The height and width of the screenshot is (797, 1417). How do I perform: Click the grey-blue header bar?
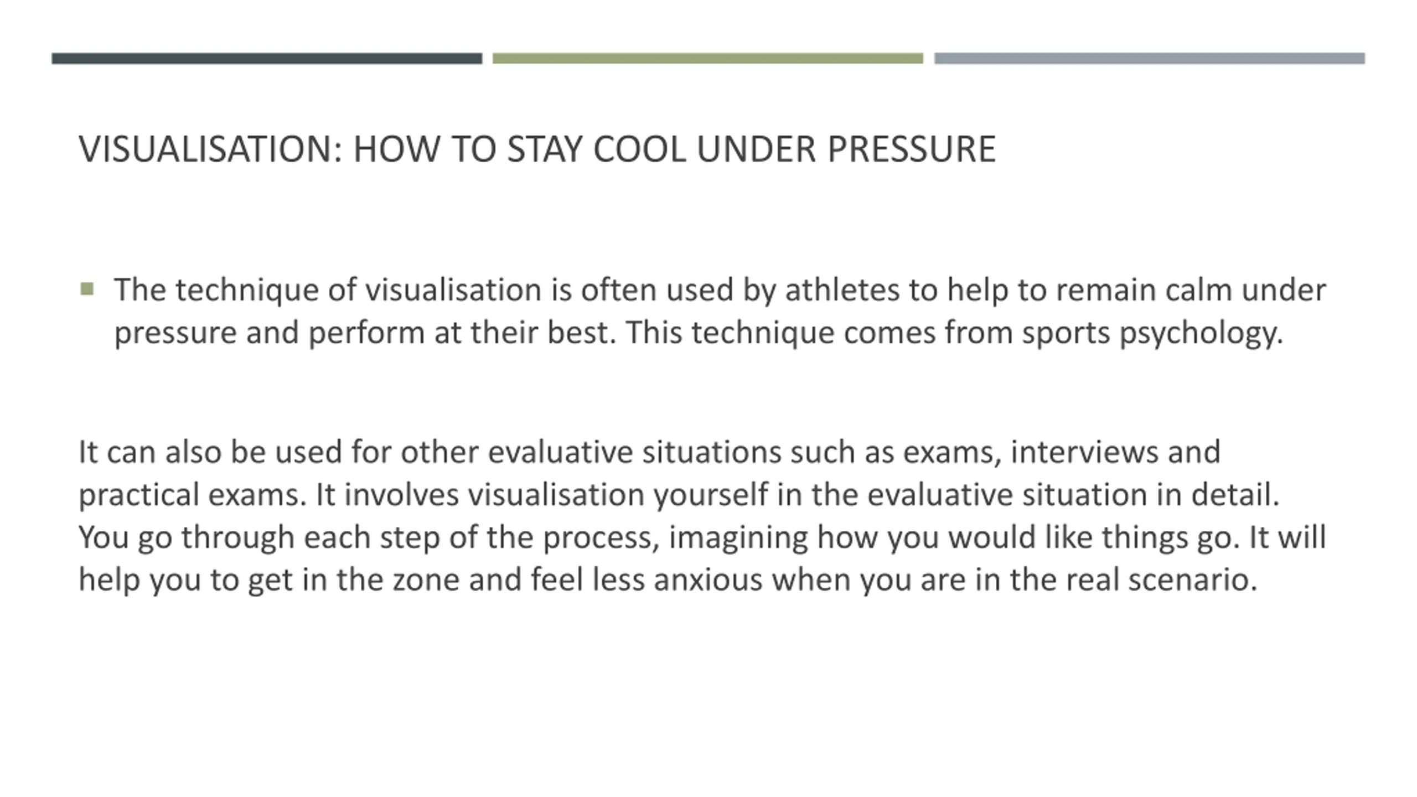tap(1150, 58)
